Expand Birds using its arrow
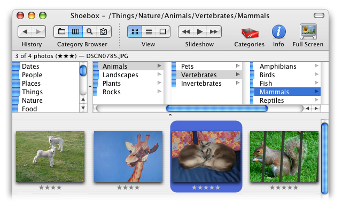This screenshot has width=342, height=213. click(x=316, y=75)
